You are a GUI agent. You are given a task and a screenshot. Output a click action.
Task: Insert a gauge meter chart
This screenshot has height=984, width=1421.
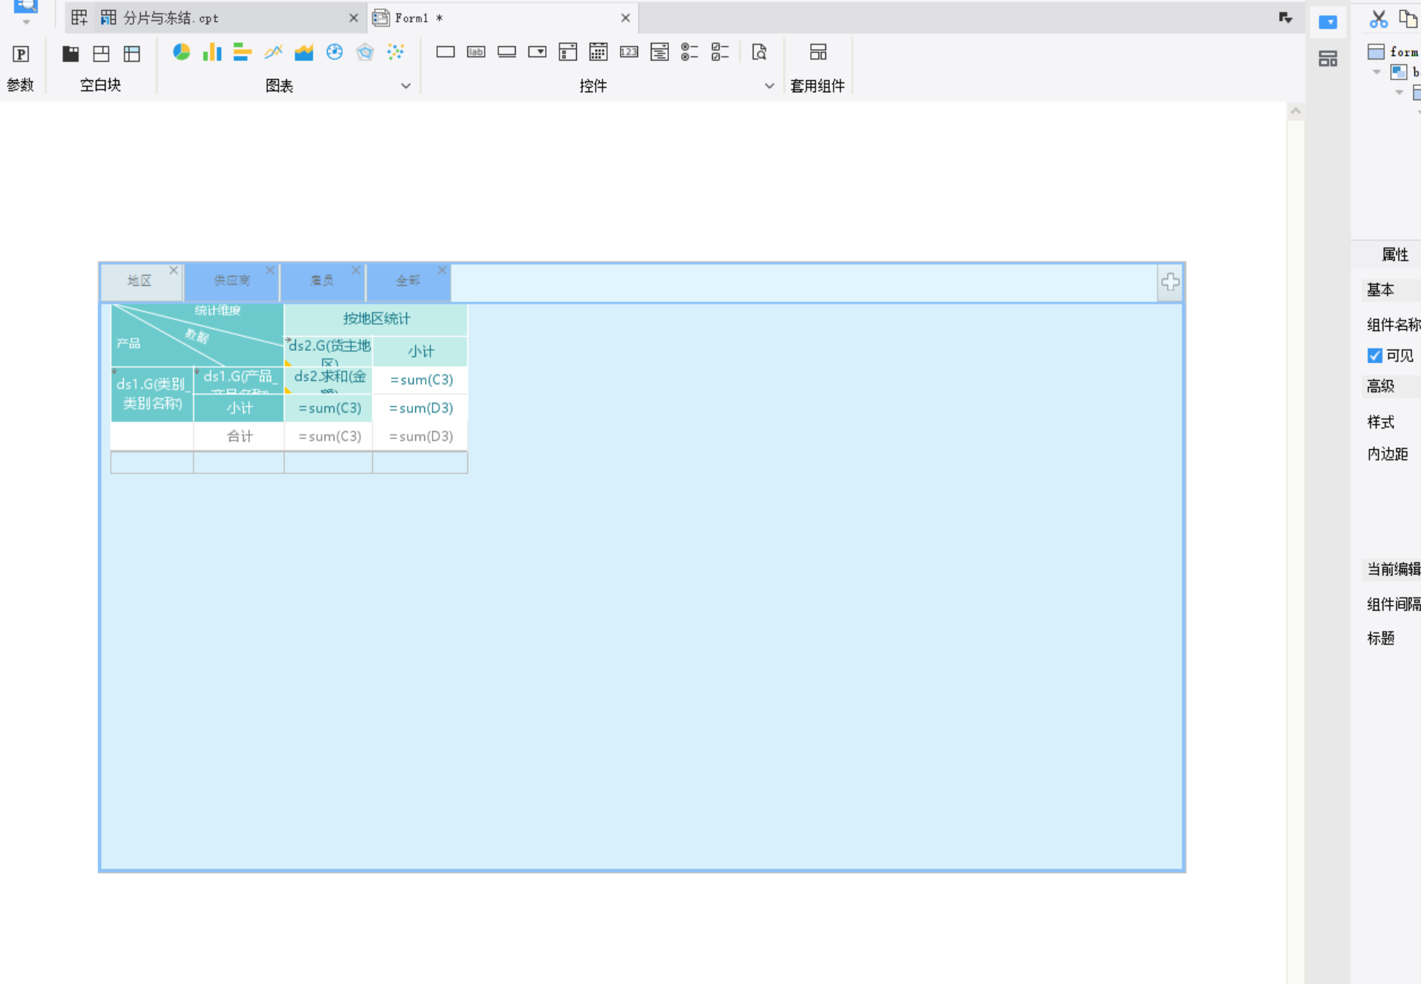pyautogui.click(x=334, y=52)
